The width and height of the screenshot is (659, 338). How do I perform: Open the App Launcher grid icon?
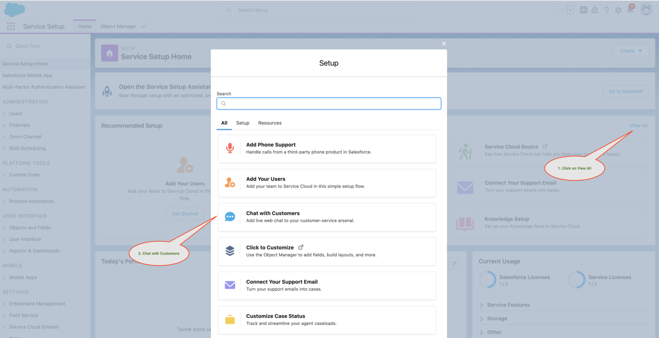coord(11,26)
